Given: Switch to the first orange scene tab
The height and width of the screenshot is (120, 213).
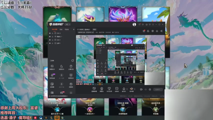Looking at the screenshot, I should tap(55, 30).
